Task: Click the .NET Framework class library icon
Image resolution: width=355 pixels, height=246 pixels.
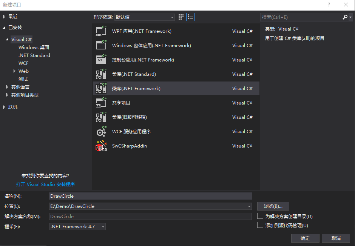Action: point(101,88)
